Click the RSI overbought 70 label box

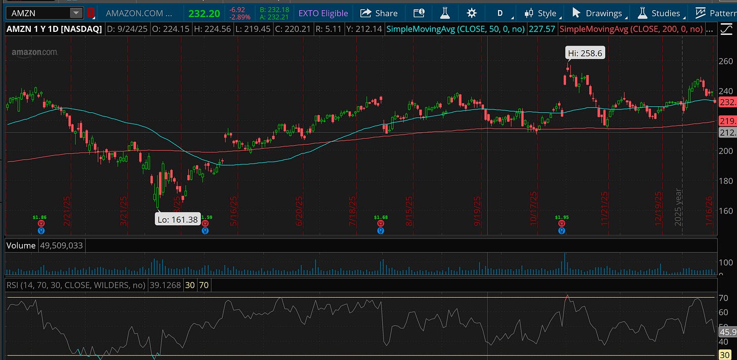203,285
